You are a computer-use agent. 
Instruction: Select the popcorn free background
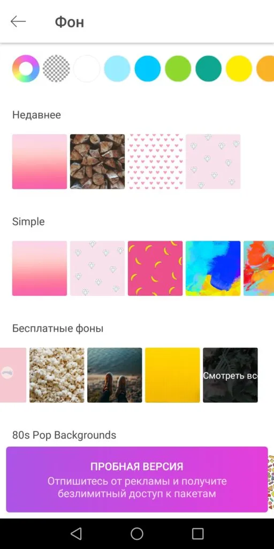(57, 375)
